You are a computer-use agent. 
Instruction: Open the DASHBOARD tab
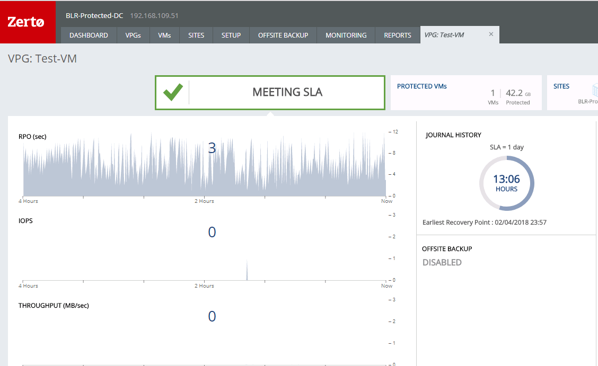pyautogui.click(x=89, y=35)
